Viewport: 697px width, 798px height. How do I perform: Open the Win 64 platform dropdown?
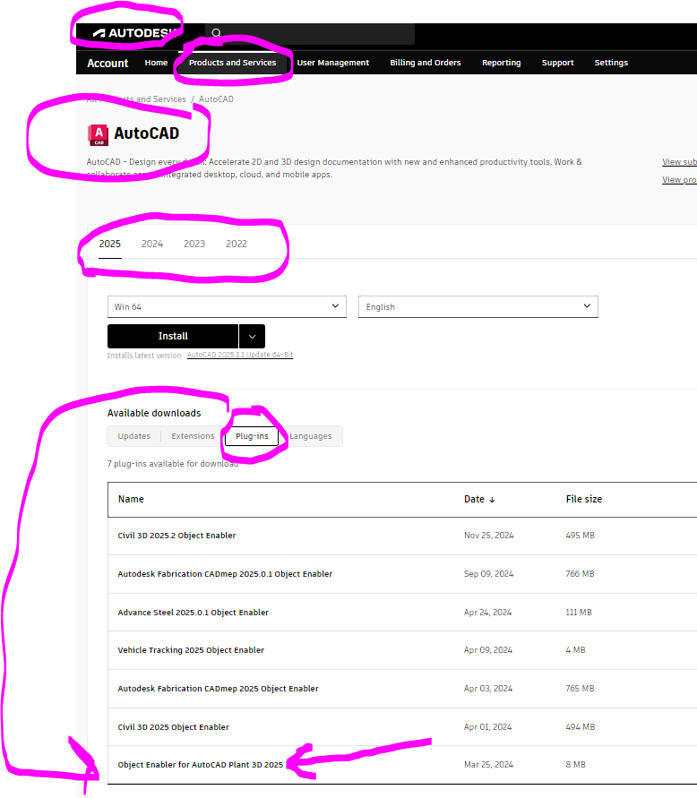227,306
